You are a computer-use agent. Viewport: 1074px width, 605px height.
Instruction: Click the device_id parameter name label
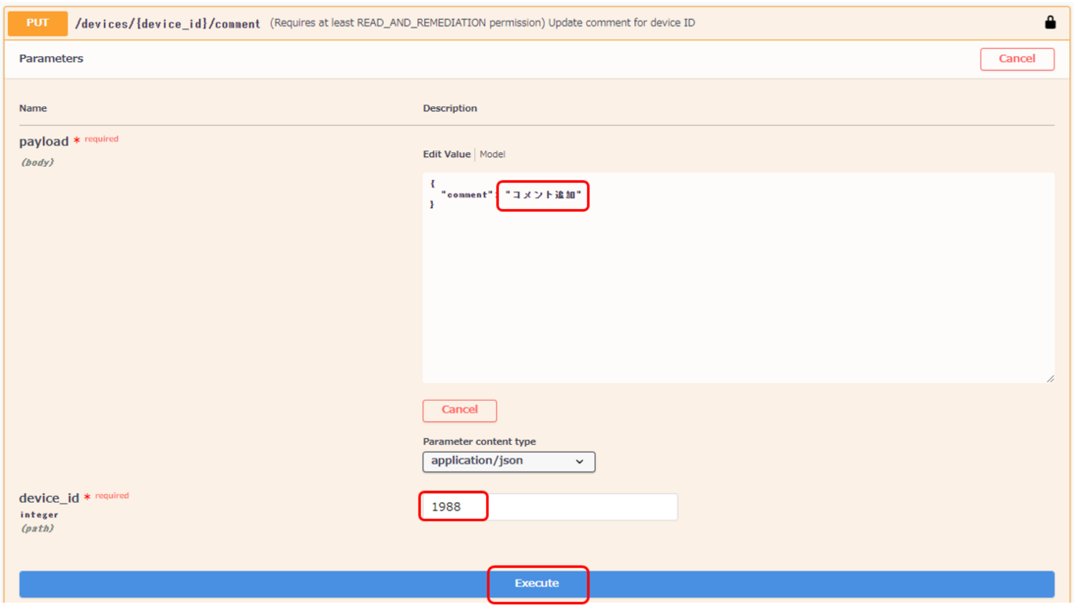pos(49,498)
